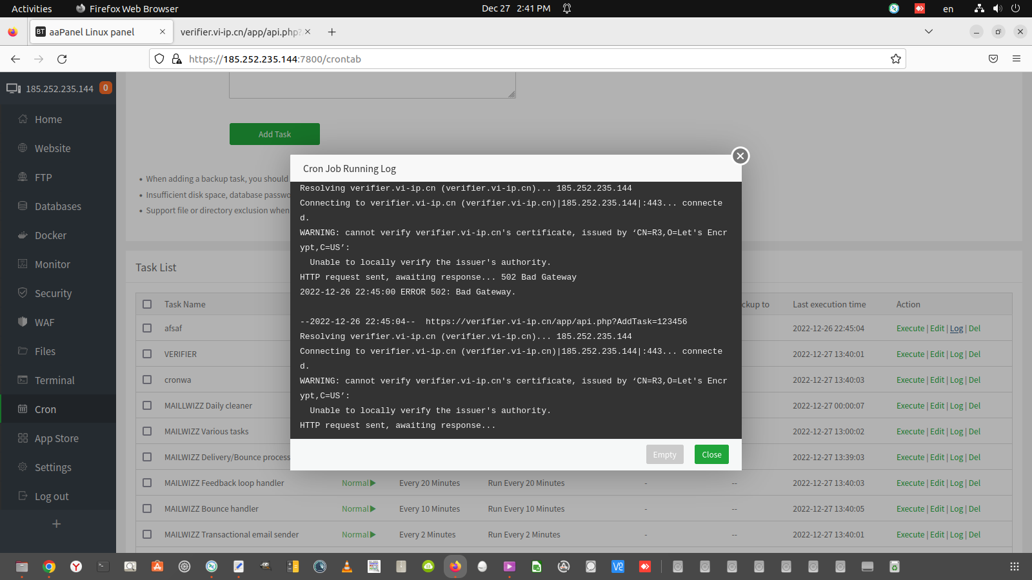Click inside the textarea above Add Task

pyautogui.click(x=372, y=85)
